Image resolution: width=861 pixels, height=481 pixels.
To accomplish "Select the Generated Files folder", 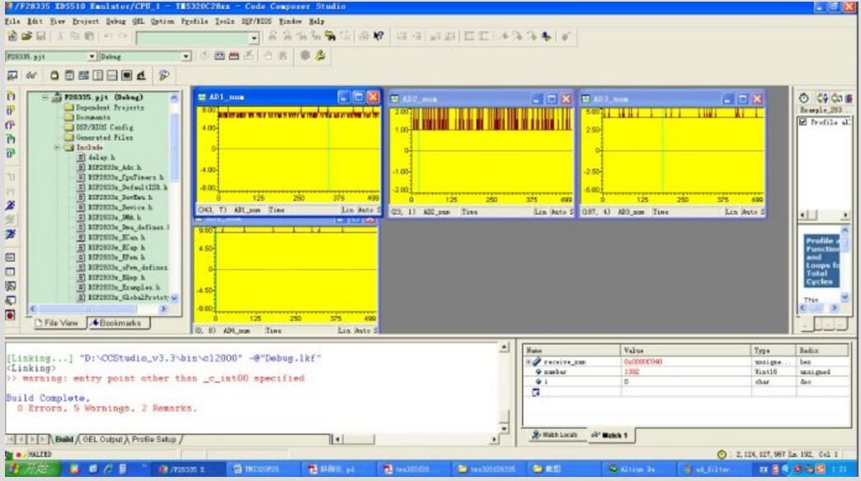I will tap(99, 137).
